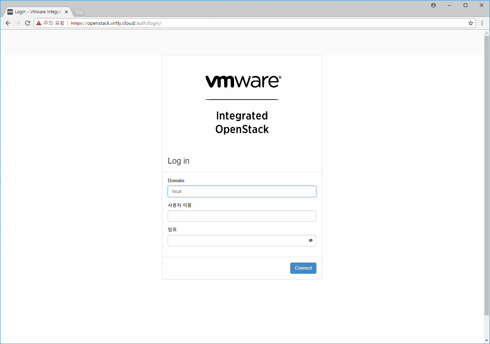This screenshot has width=490, height=344.
Task: Click the scrollbar down arrow
Action: click(x=487, y=341)
